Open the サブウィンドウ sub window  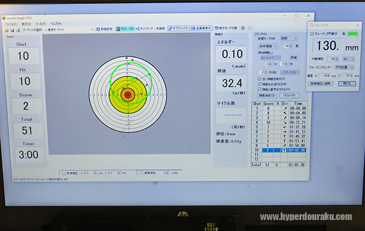point(178,28)
